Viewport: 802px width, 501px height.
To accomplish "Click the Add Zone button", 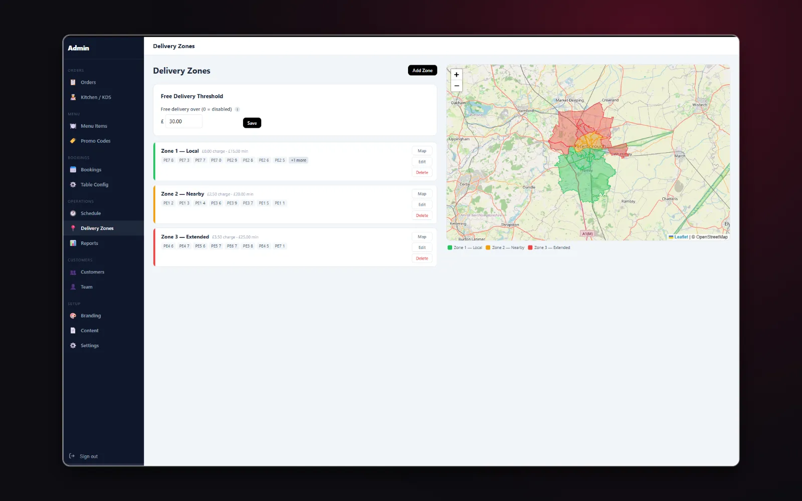I will click(x=423, y=71).
